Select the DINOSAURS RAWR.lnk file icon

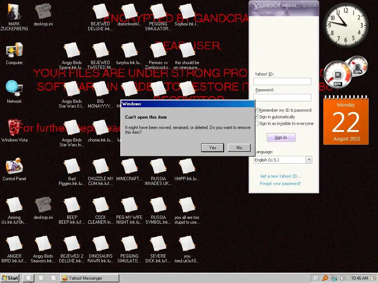pyautogui.click(x=100, y=249)
